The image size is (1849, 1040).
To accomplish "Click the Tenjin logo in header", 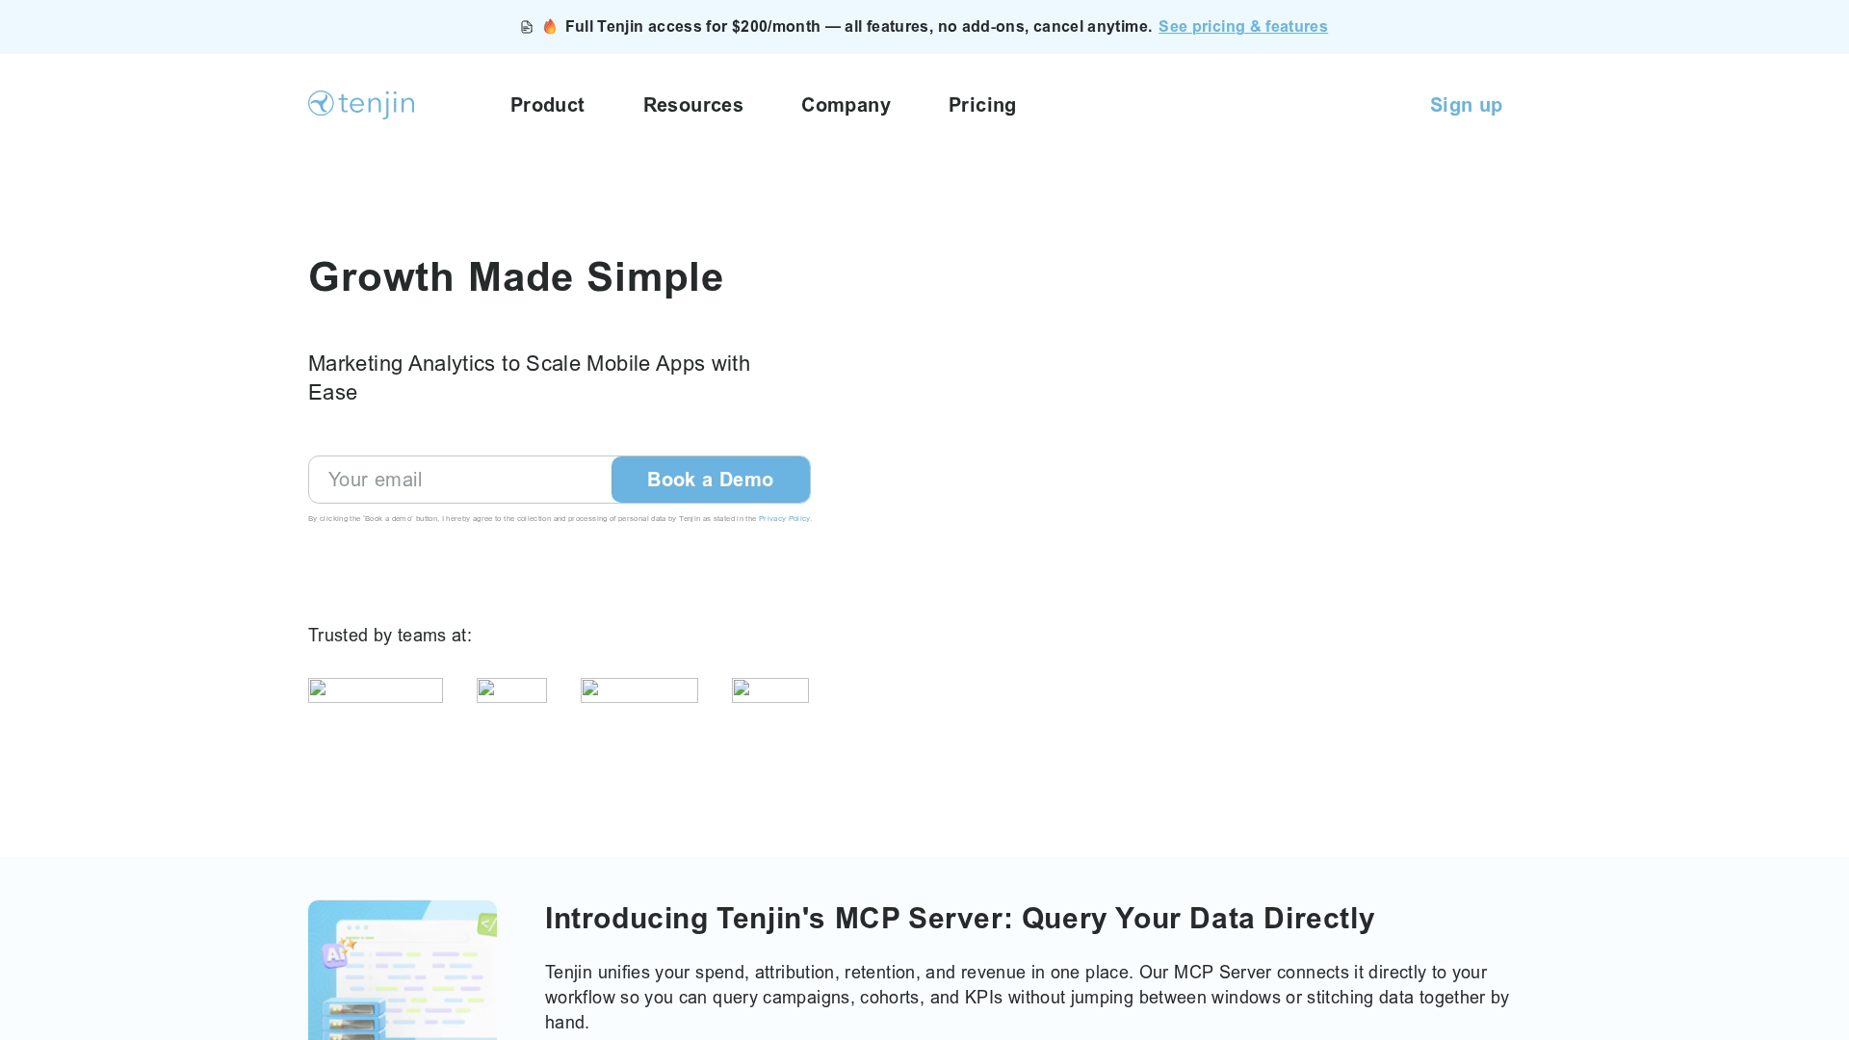I will coord(361,104).
